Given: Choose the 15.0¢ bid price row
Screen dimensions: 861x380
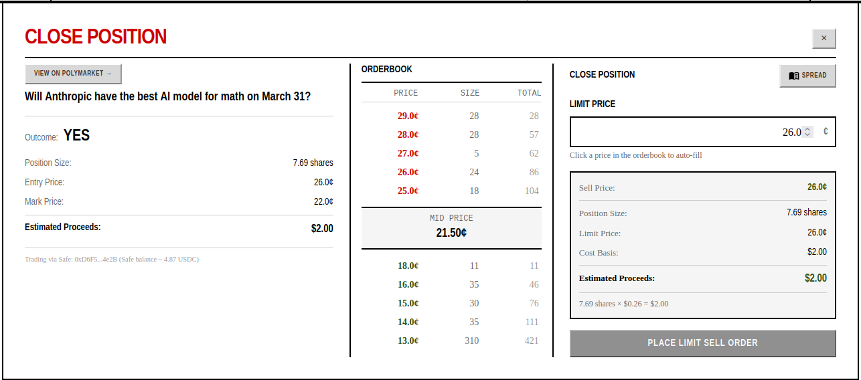Looking at the screenshot, I should pos(408,303).
